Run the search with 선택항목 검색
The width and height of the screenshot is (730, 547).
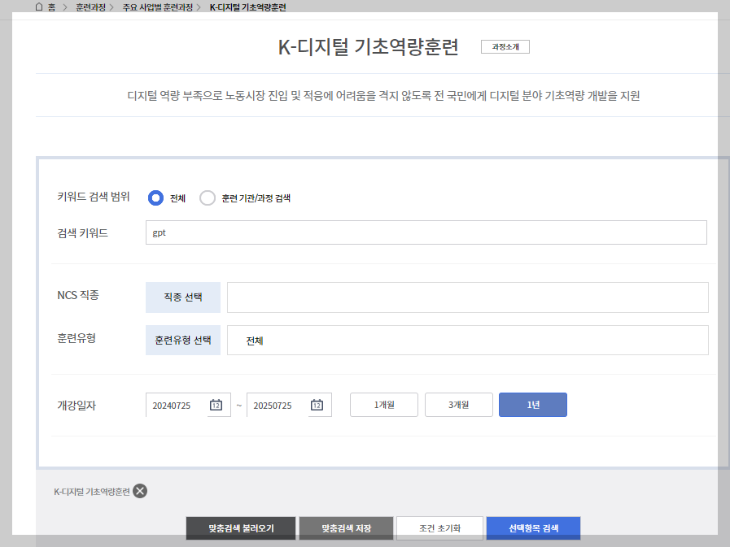(x=533, y=527)
